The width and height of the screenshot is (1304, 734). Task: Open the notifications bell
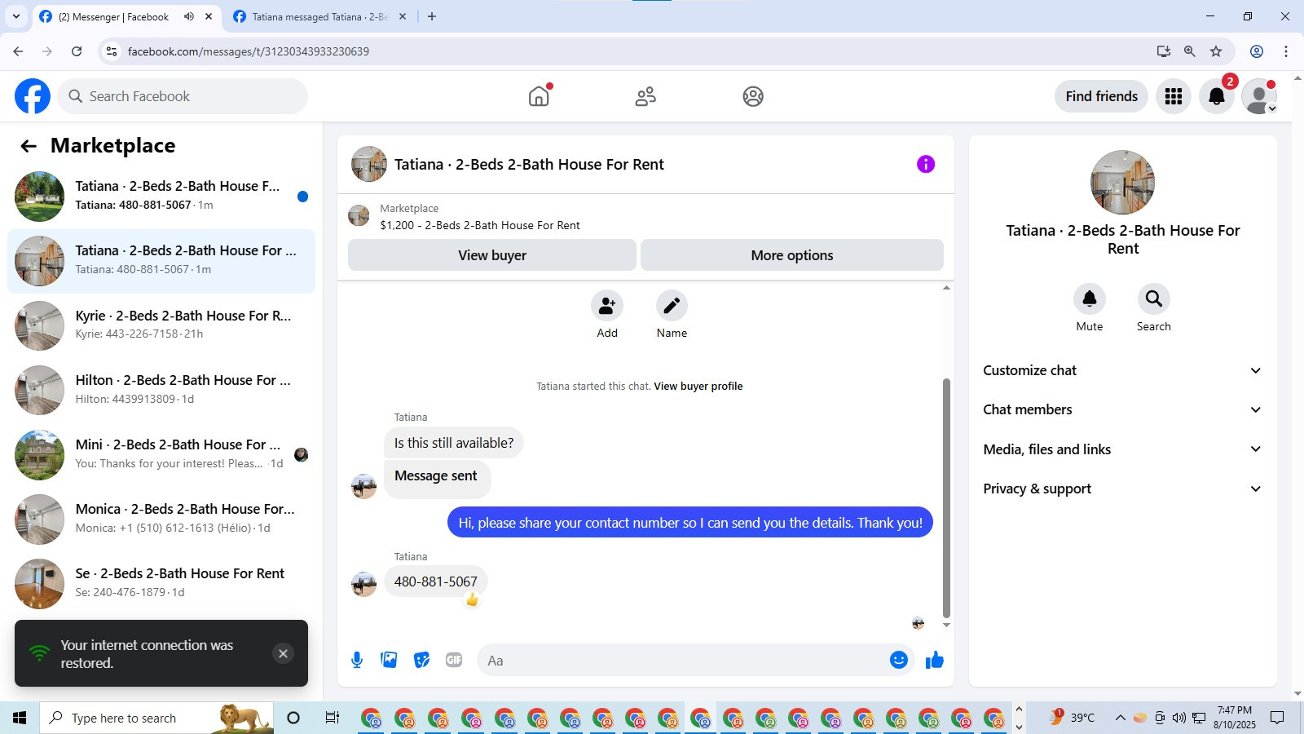pos(1217,96)
